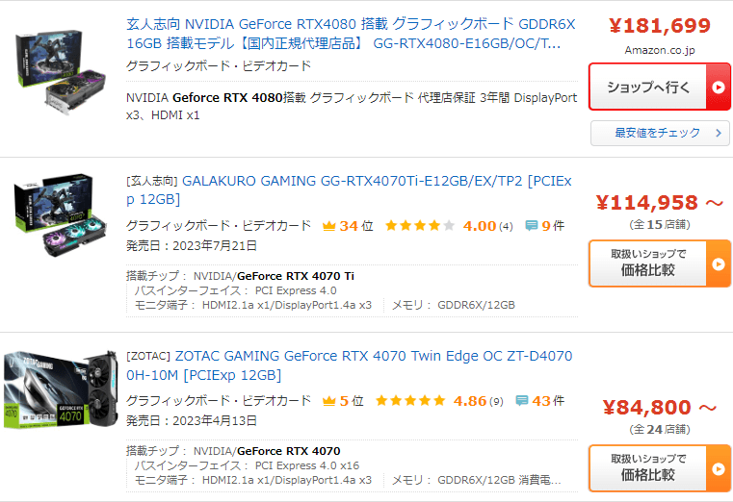Go to shop via ショップへ行く button
733x502 pixels.
click(660, 88)
